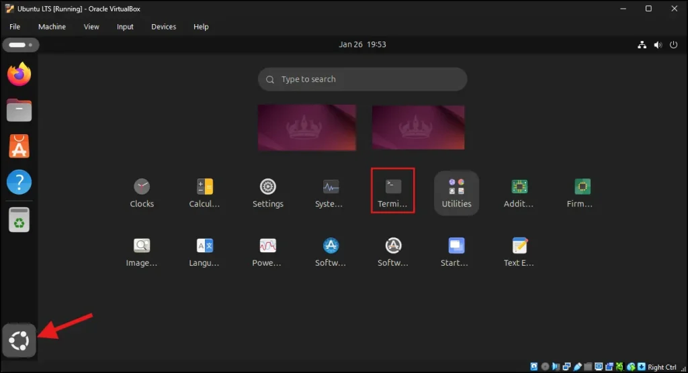This screenshot has width=688, height=373.
Task: Open the Additional Drivers app
Action: 519,193
